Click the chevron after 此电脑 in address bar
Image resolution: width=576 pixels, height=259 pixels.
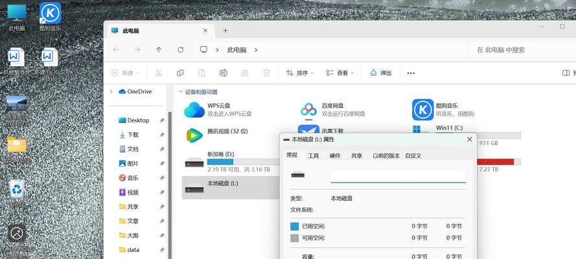tap(256, 49)
